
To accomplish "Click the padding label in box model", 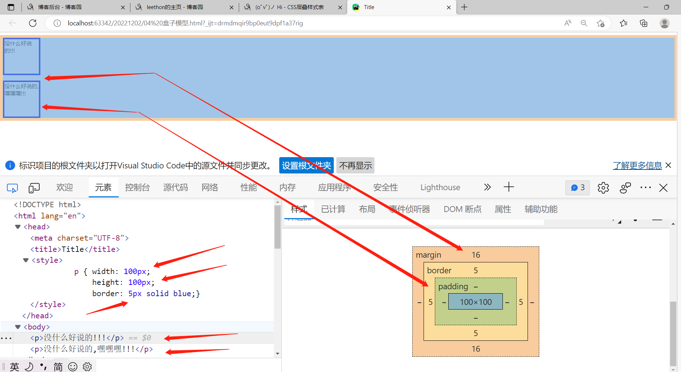I will (453, 286).
